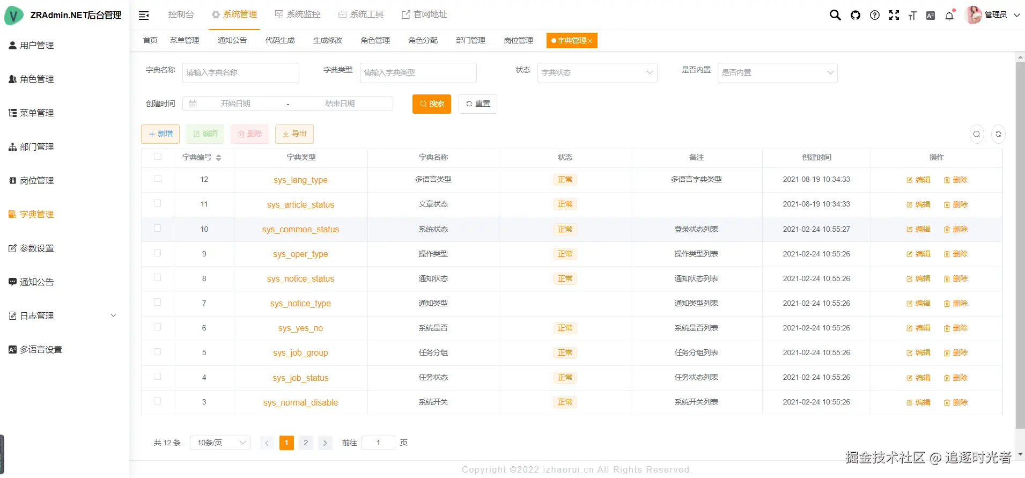Image resolution: width=1025 pixels, height=478 pixels.
Task: Open the sys_job_status dictionary link
Action: 300,378
